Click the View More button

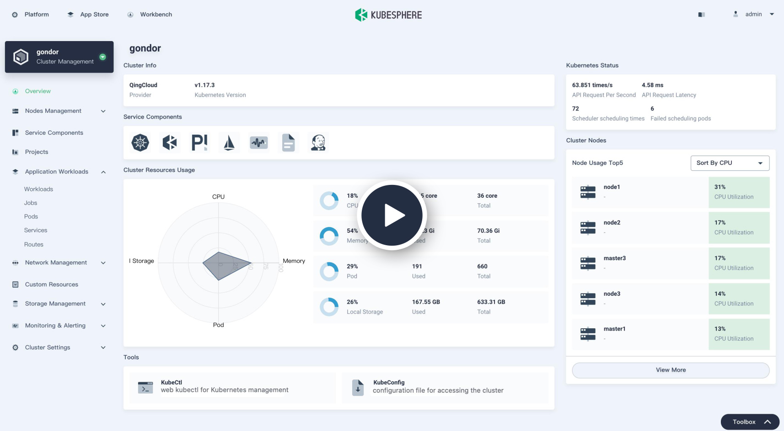coord(671,370)
